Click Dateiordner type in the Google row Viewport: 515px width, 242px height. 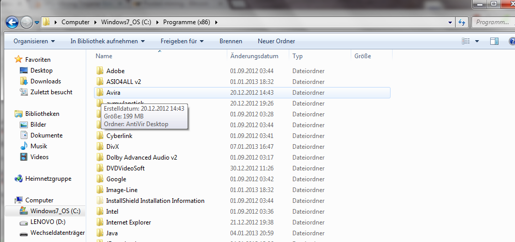pyautogui.click(x=308, y=179)
